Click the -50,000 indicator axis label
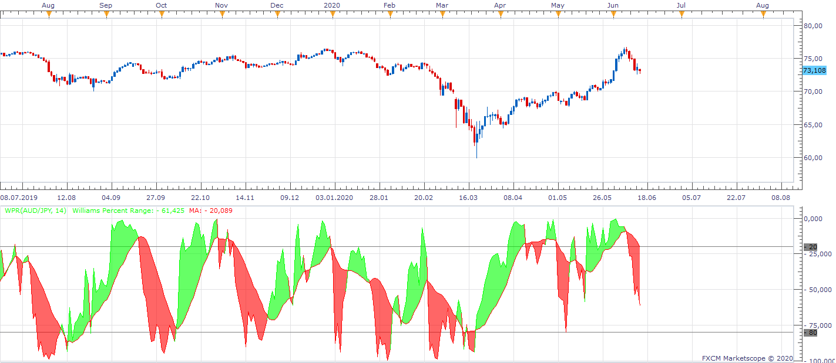This screenshot has width=836, height=363. [x=817, y=290]
